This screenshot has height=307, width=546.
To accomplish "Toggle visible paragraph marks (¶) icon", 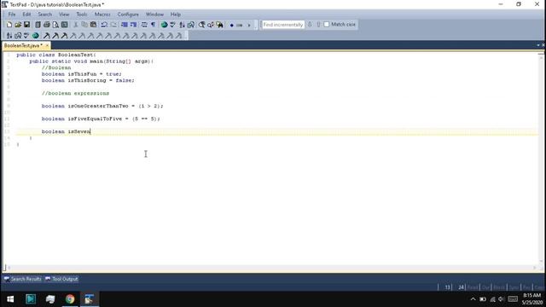I will coord(154,25).
